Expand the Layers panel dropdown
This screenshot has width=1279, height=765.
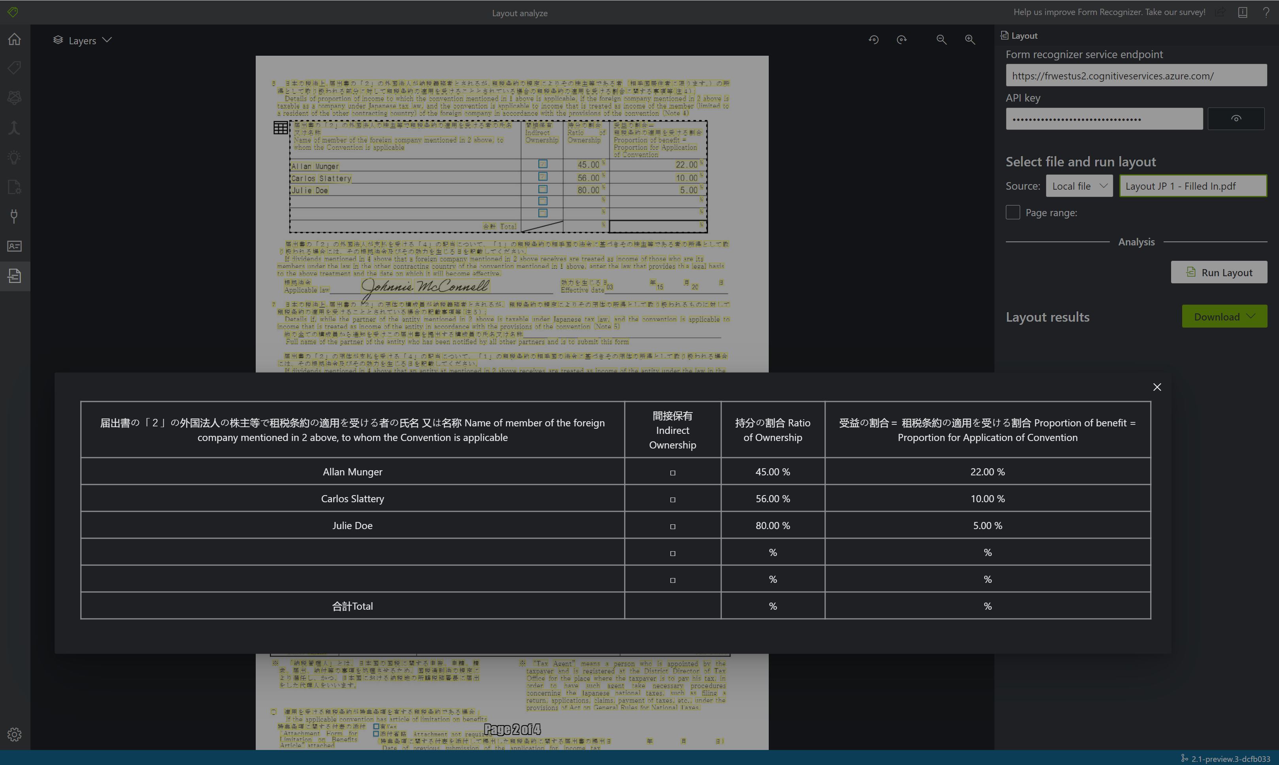pos(108,39)
